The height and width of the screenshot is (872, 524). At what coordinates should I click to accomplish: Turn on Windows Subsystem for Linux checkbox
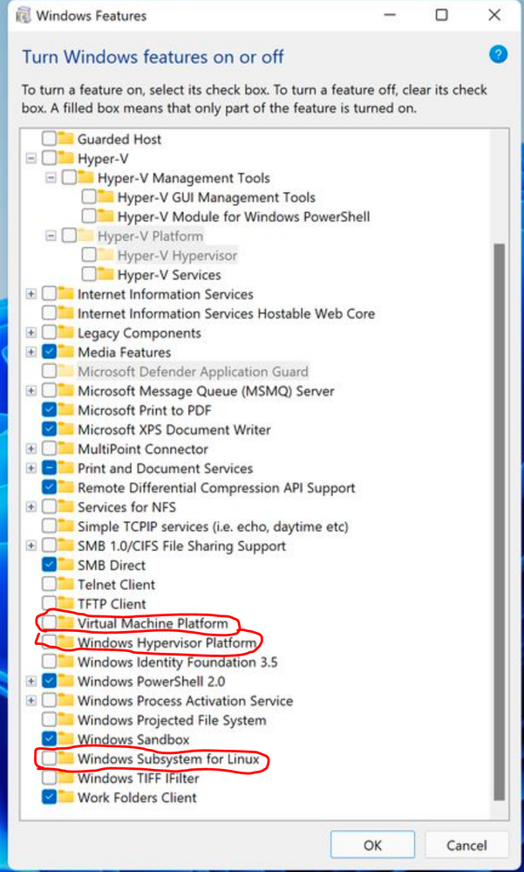[x=50, y=759]
